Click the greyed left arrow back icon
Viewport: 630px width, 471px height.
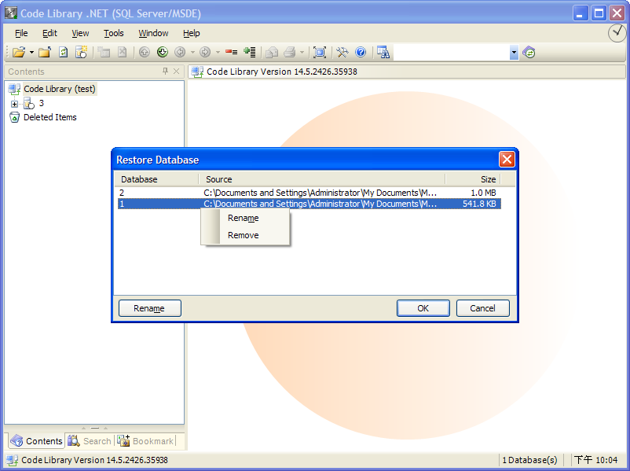180,52
